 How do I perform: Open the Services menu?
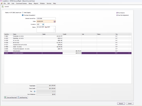[x=49, y=4]
